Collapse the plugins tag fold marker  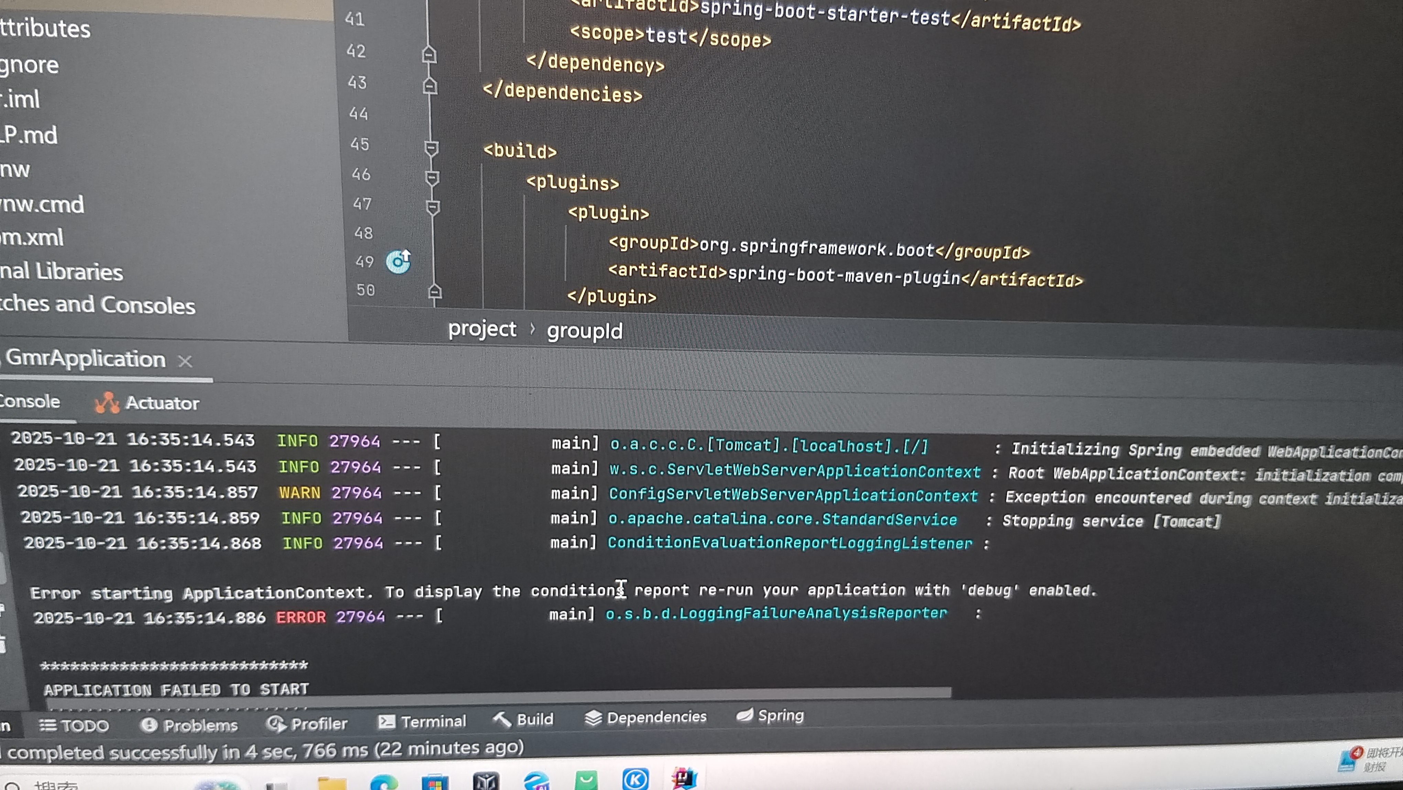[432, 178]
